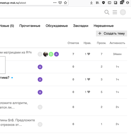
Task: Open the Firefox downloads arrow
Action: coord(91,3)
